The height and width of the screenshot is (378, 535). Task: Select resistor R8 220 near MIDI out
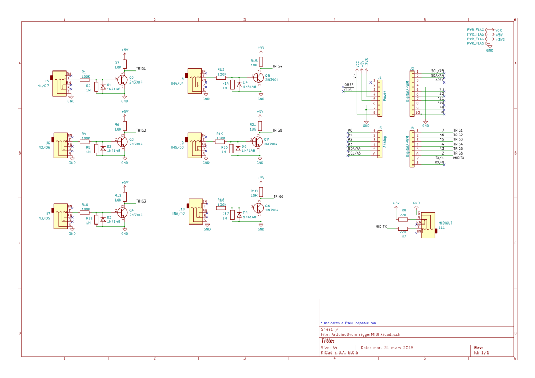point(403,219)
